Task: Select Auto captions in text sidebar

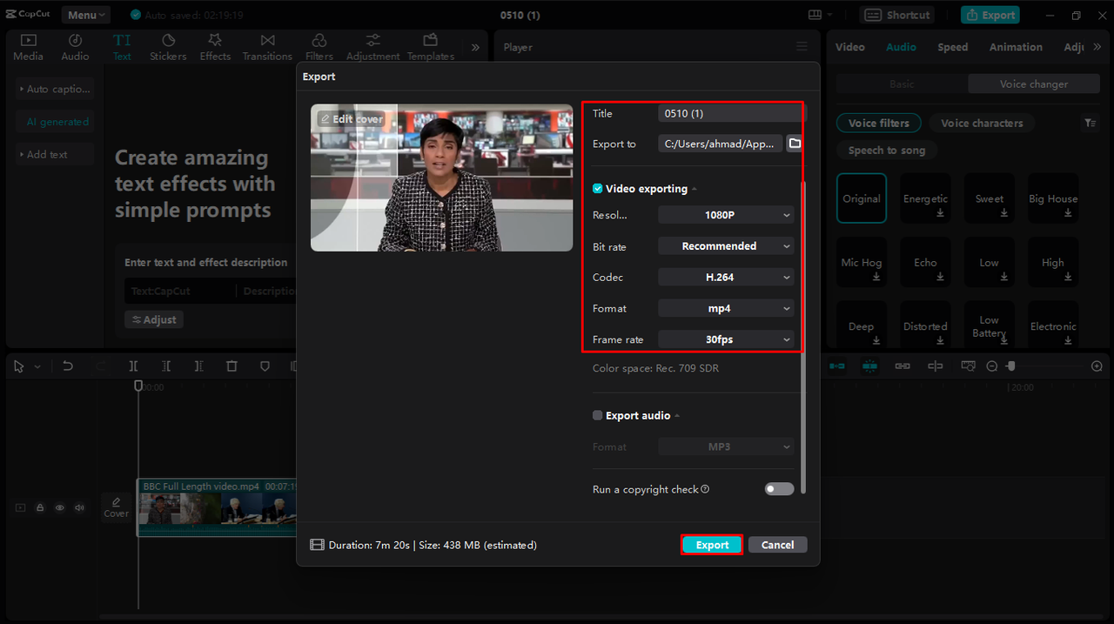Action: click(56, 89)
